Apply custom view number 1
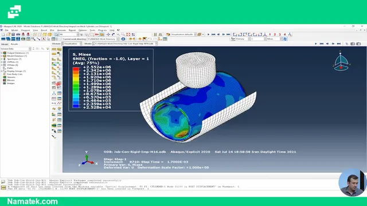Image resolution: width=367 pixels, height=206 pixels. 270,34
